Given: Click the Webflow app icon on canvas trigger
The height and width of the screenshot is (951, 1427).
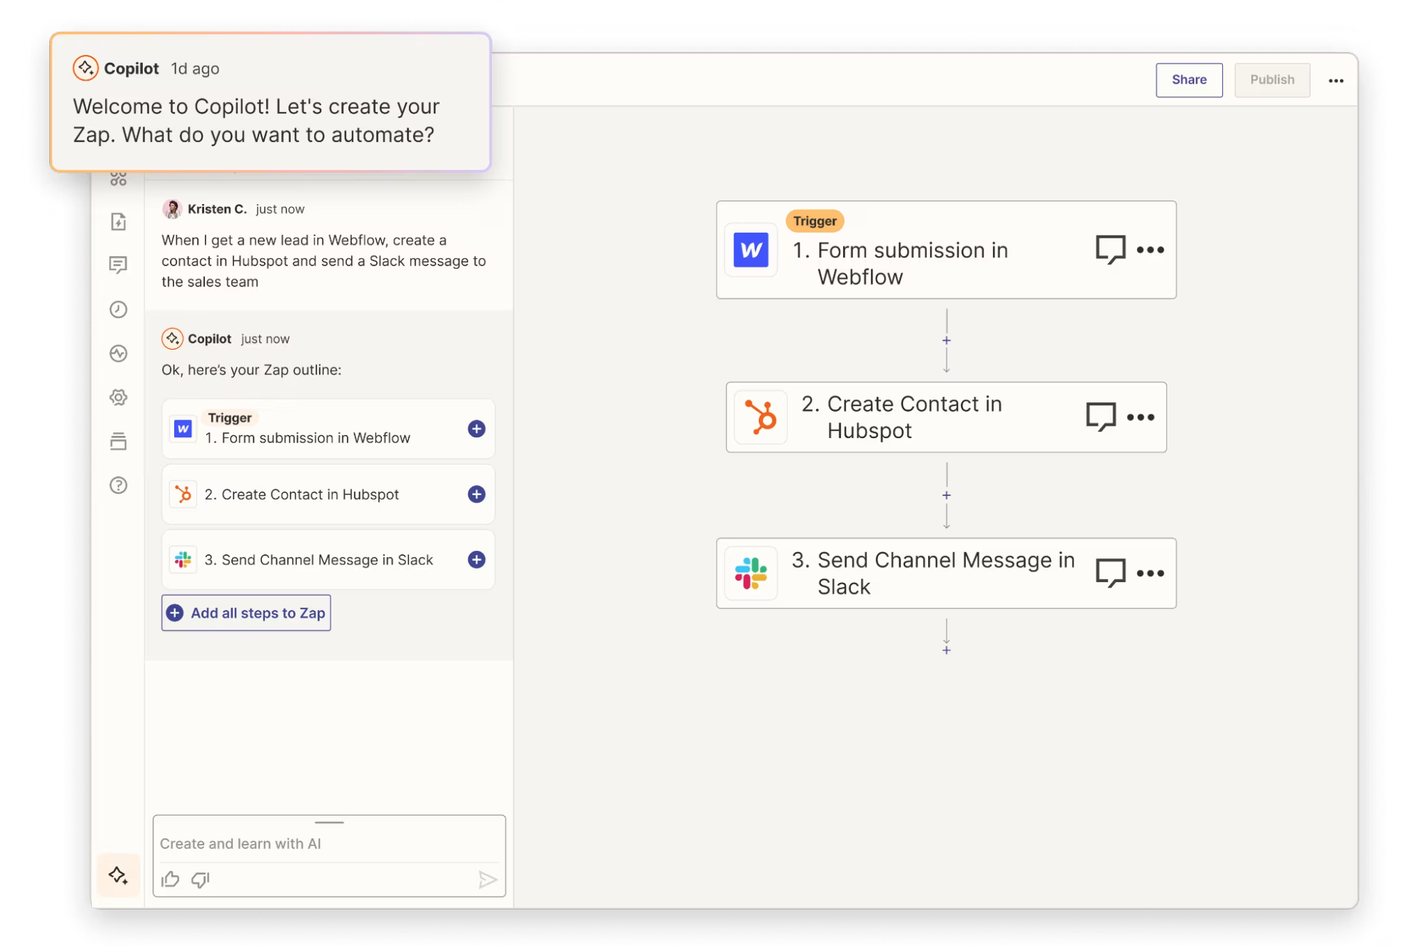Looking at the screenshot, I should [x=751, y=250].
